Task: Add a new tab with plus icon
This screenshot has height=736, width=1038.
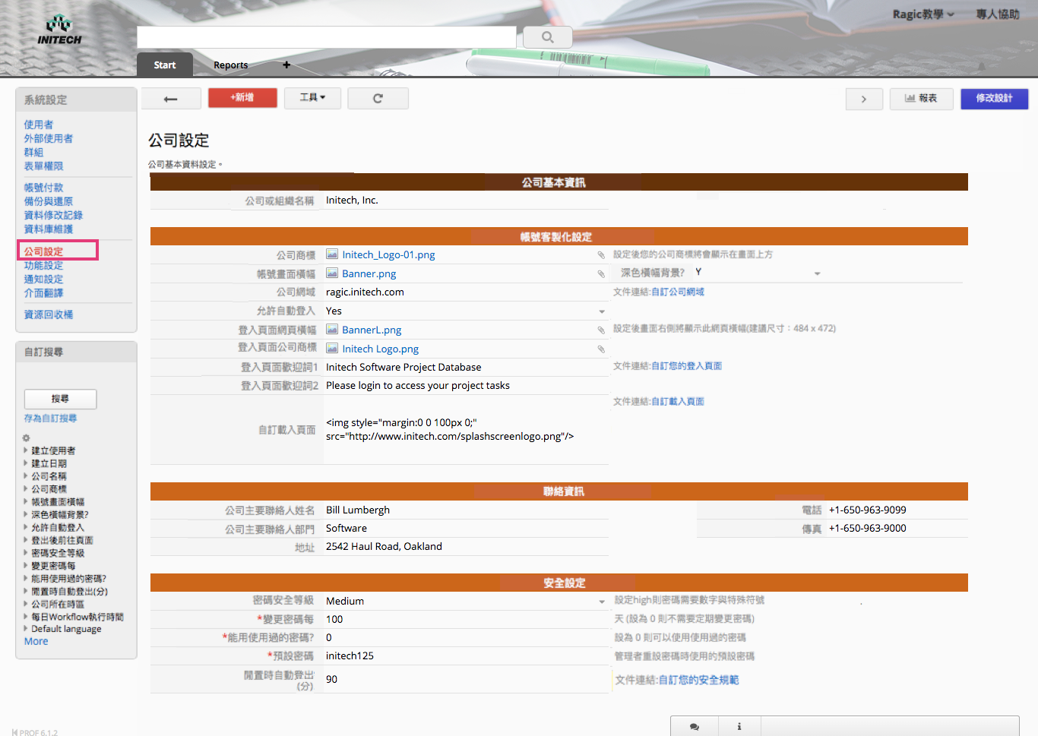Action: (286, 65)
